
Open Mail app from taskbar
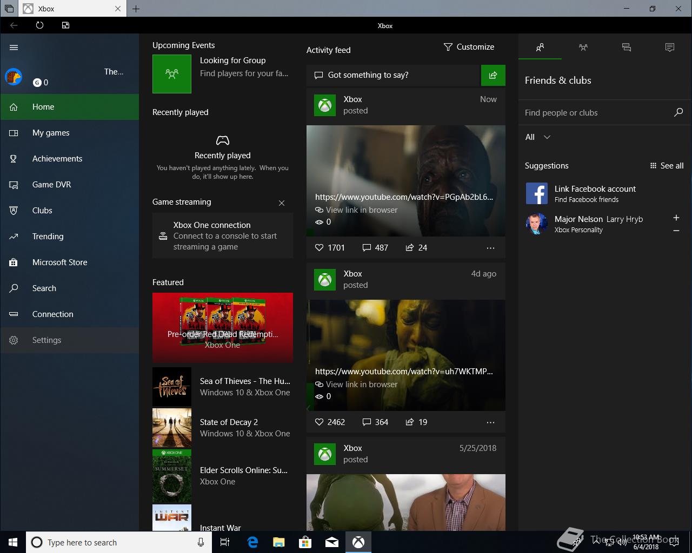pyautogui.click(x=332, y=542)
